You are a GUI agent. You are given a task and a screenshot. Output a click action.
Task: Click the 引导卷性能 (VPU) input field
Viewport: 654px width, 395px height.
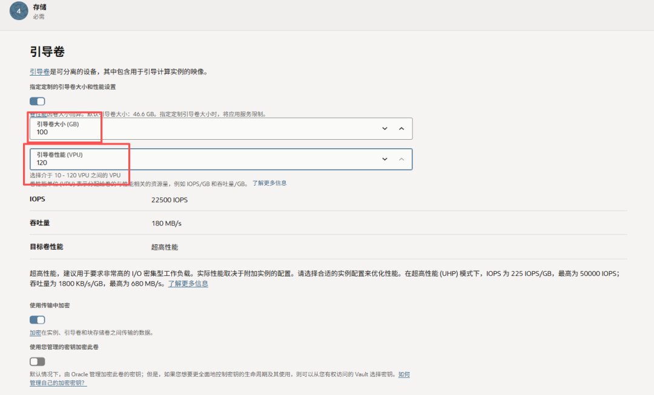[221, 159]
